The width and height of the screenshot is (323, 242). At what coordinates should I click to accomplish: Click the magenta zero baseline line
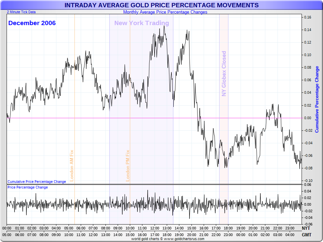(154, 118)
